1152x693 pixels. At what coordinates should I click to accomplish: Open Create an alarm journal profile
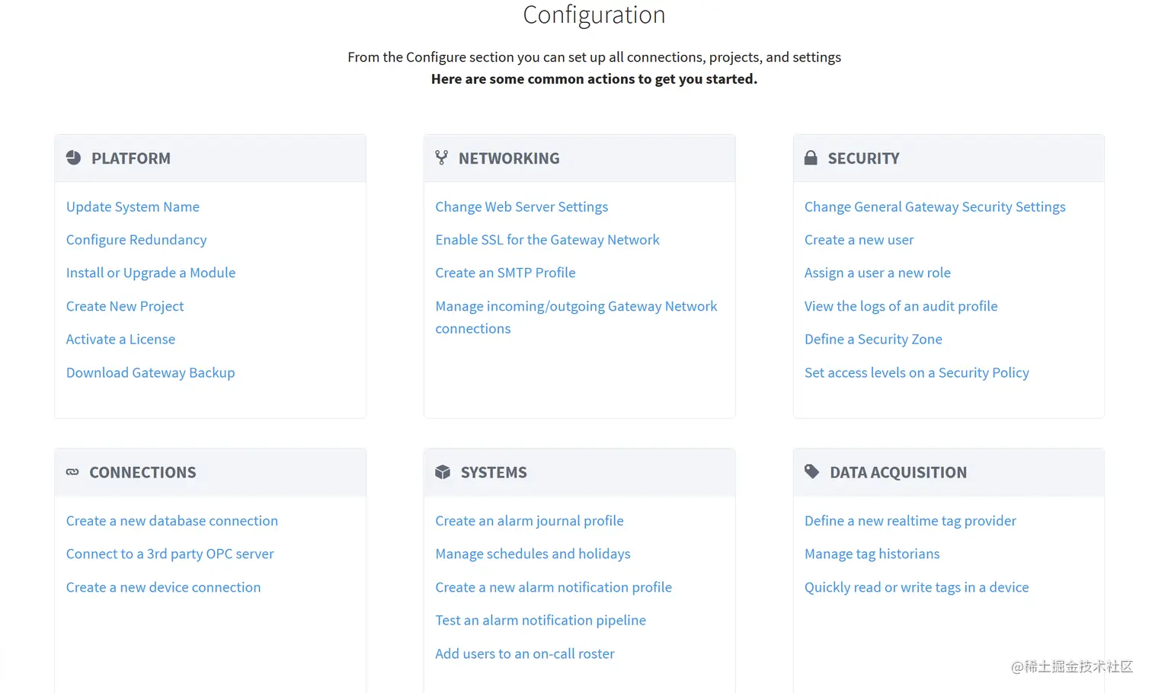pyautogui.click(x=530, y=521)
